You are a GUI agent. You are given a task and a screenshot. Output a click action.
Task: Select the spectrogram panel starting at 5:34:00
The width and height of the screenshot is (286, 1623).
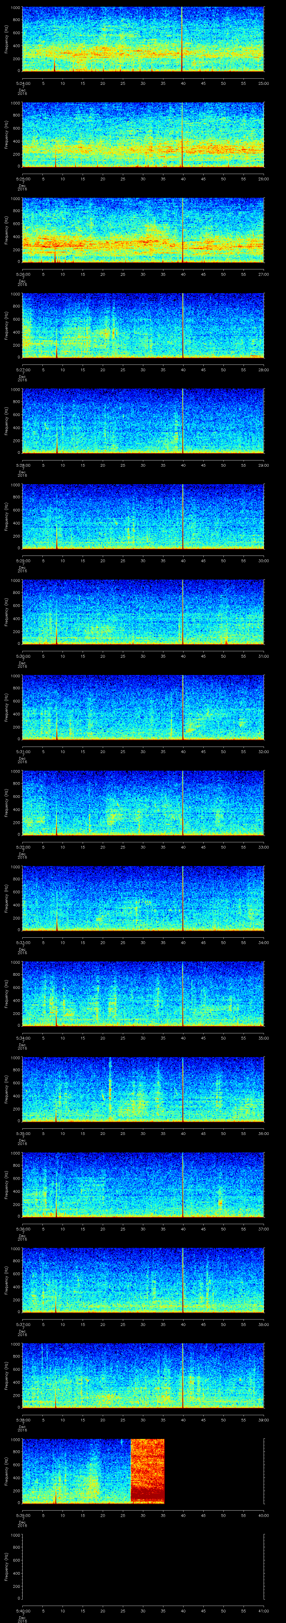[x=143, y=994]
